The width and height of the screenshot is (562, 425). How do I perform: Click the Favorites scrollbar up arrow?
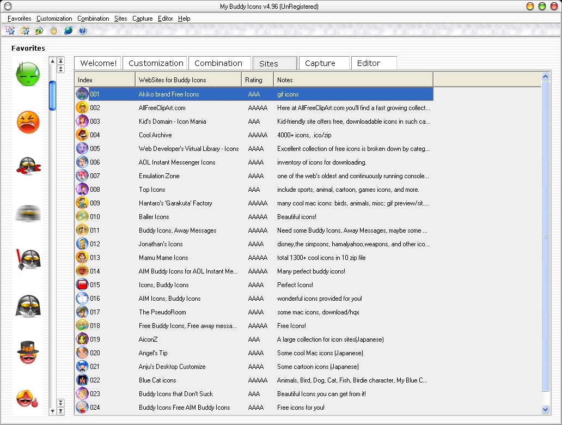[x=53, y=61]
